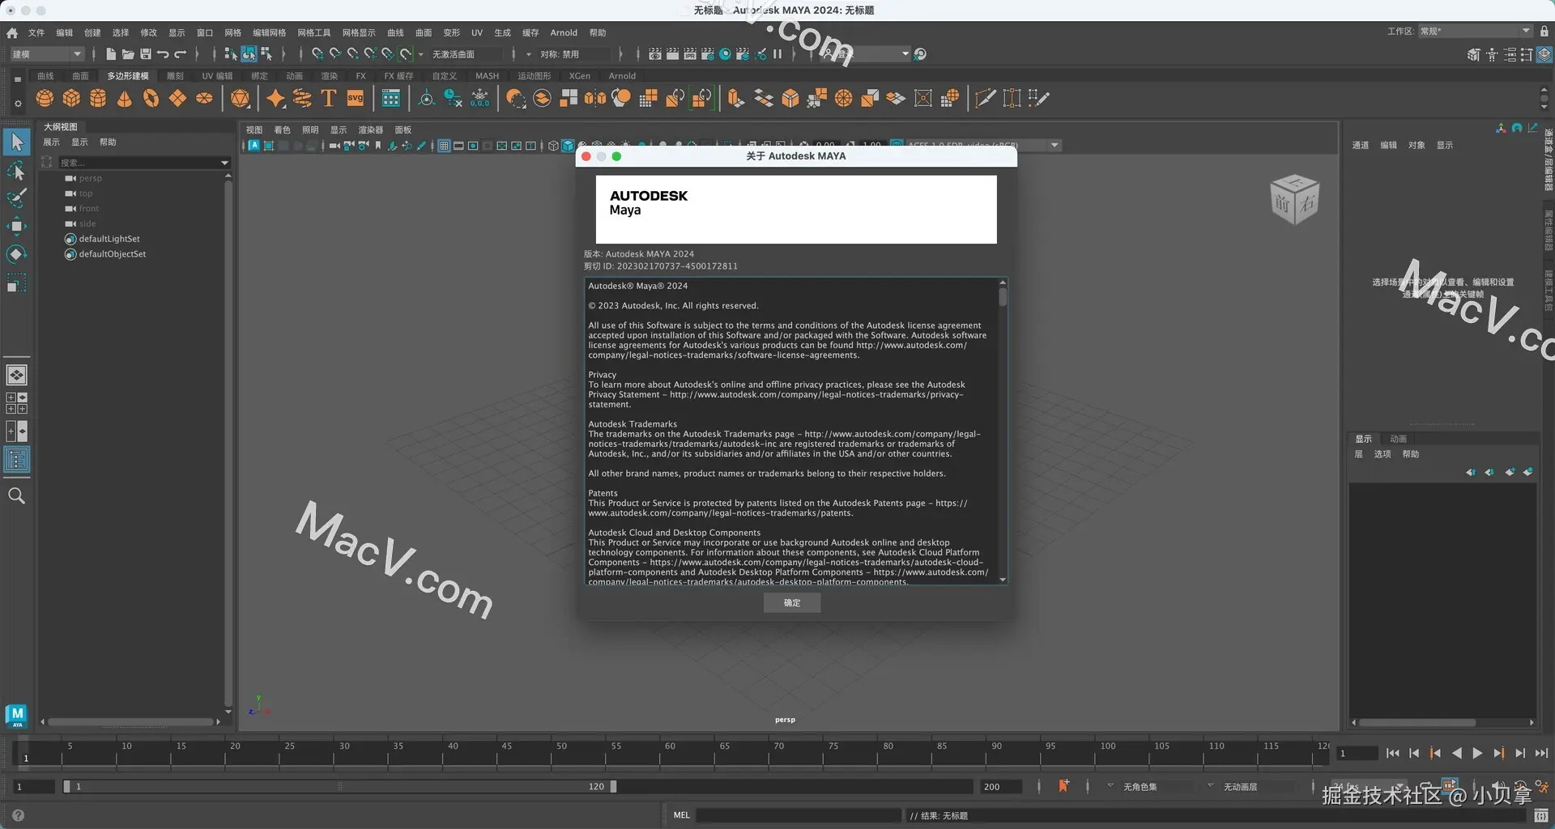Switch to the 雕刻 shelf tab

[x=175, y=76]
